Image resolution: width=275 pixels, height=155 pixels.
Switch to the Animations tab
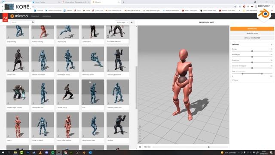47,16
